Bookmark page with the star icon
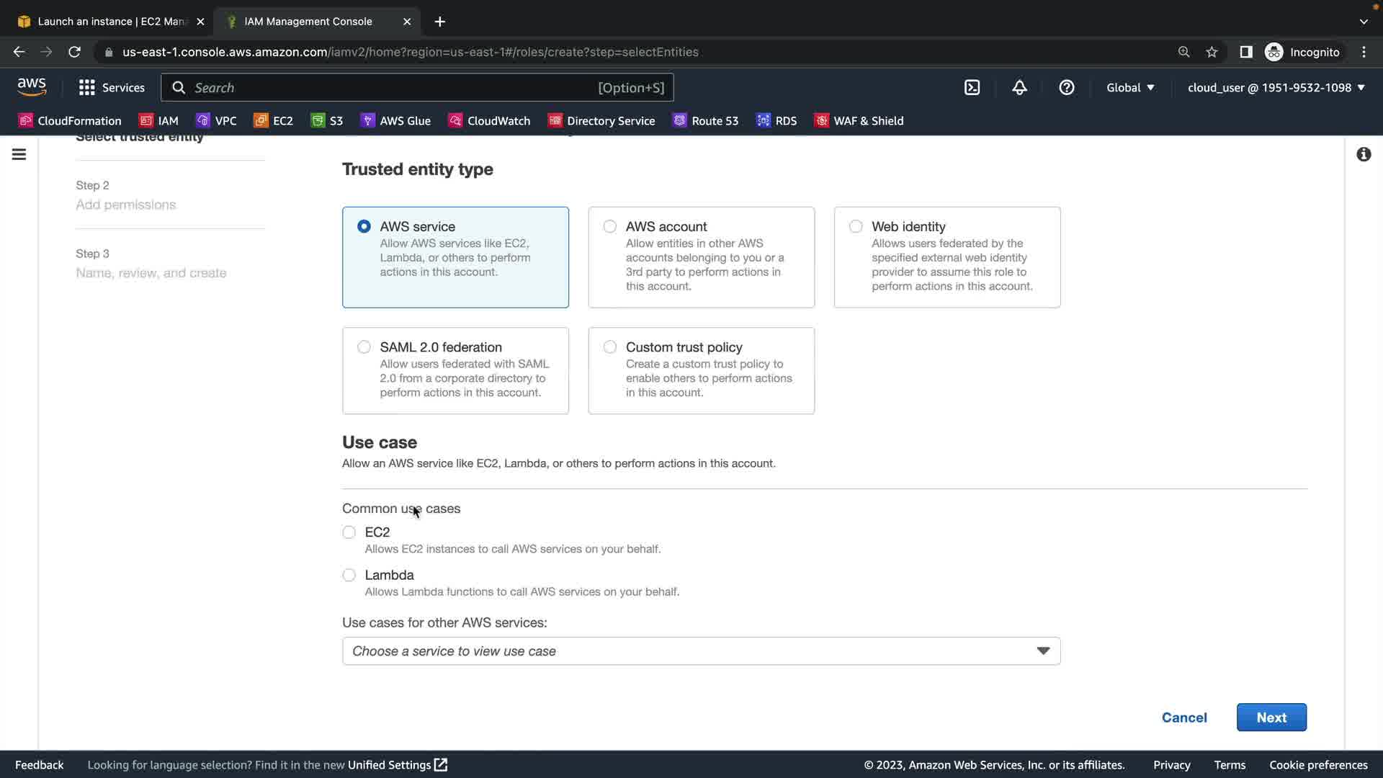The width and height of the screenshot is (1383, 778). coord(1212,52)
